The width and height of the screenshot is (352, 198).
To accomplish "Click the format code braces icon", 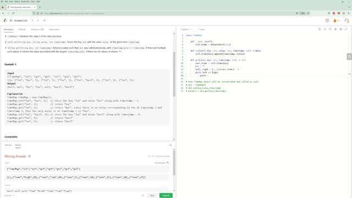I will (325, 29).
